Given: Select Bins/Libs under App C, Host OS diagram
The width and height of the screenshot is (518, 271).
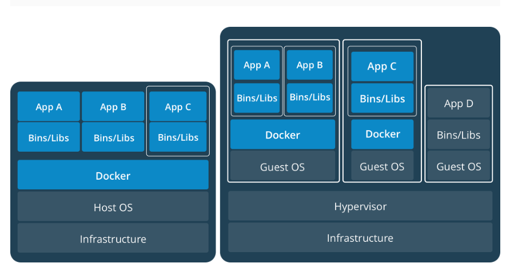Looking at the screenshot, I should 178,137.
